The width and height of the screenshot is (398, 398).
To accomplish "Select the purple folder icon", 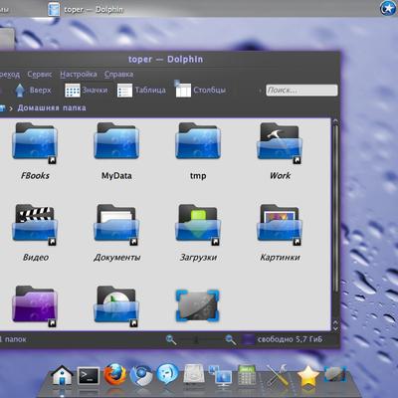I will pyautogui.click(x=35, y=306).
